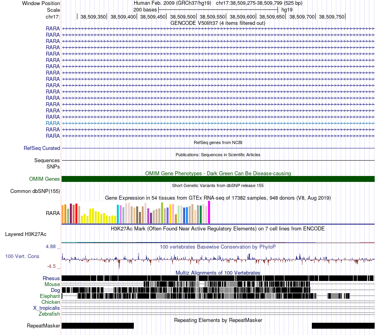This screenshot has width=375, height=335.
Task: Click the 'X_tropicalis' alignment label
Action: (x=47, y=308)
